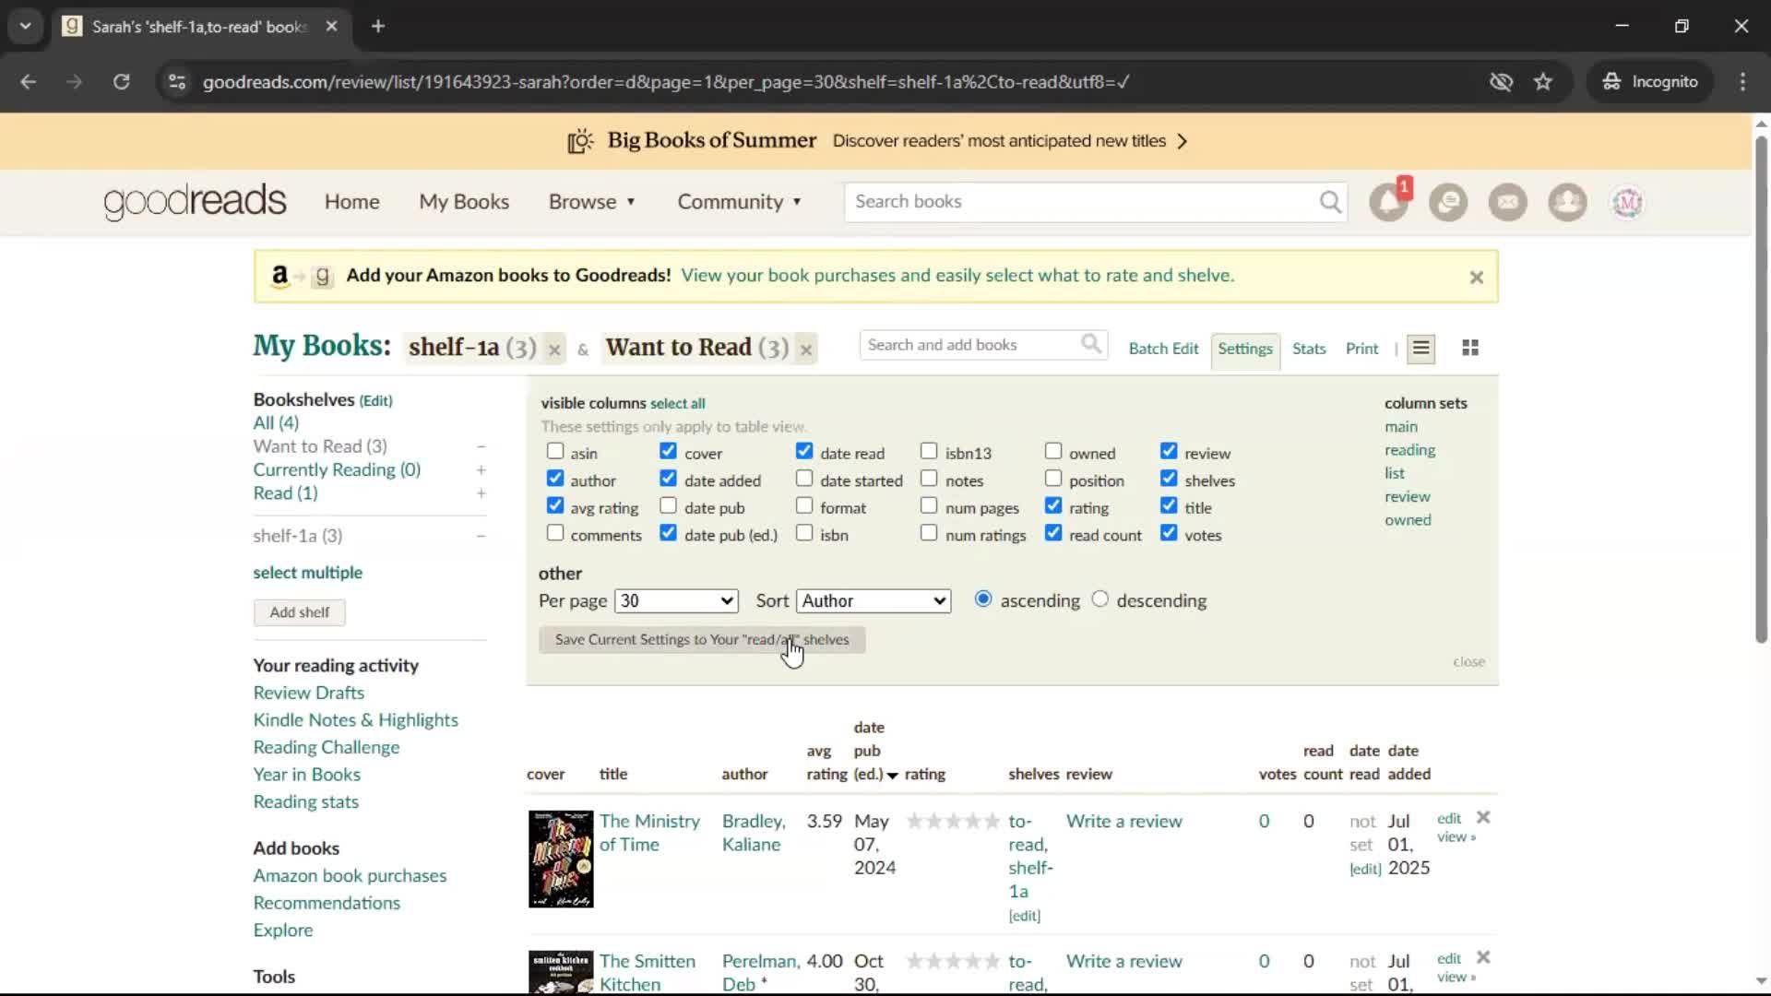This screenshot has width=1771, height=996.
Task: Uncheck the author column checkbox
Action: (x=555, y=479)
